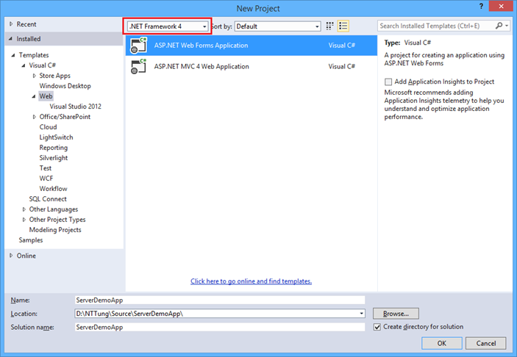The width and height of the screenshot is (517, 357).
Task: Switch to medium icons list view
Action: point(343,26)
